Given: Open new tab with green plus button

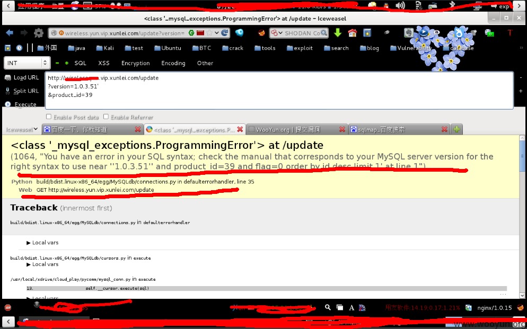Looking at the screenshot, I should (456, 129).
